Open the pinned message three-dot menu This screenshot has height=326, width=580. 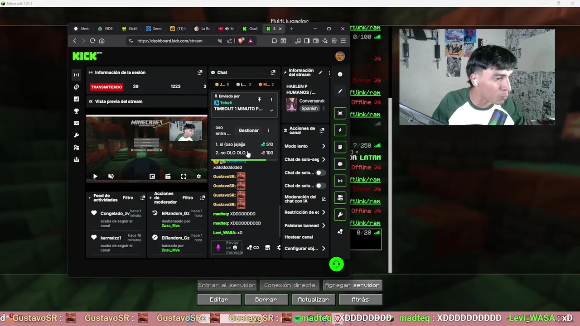coord(271,100)
